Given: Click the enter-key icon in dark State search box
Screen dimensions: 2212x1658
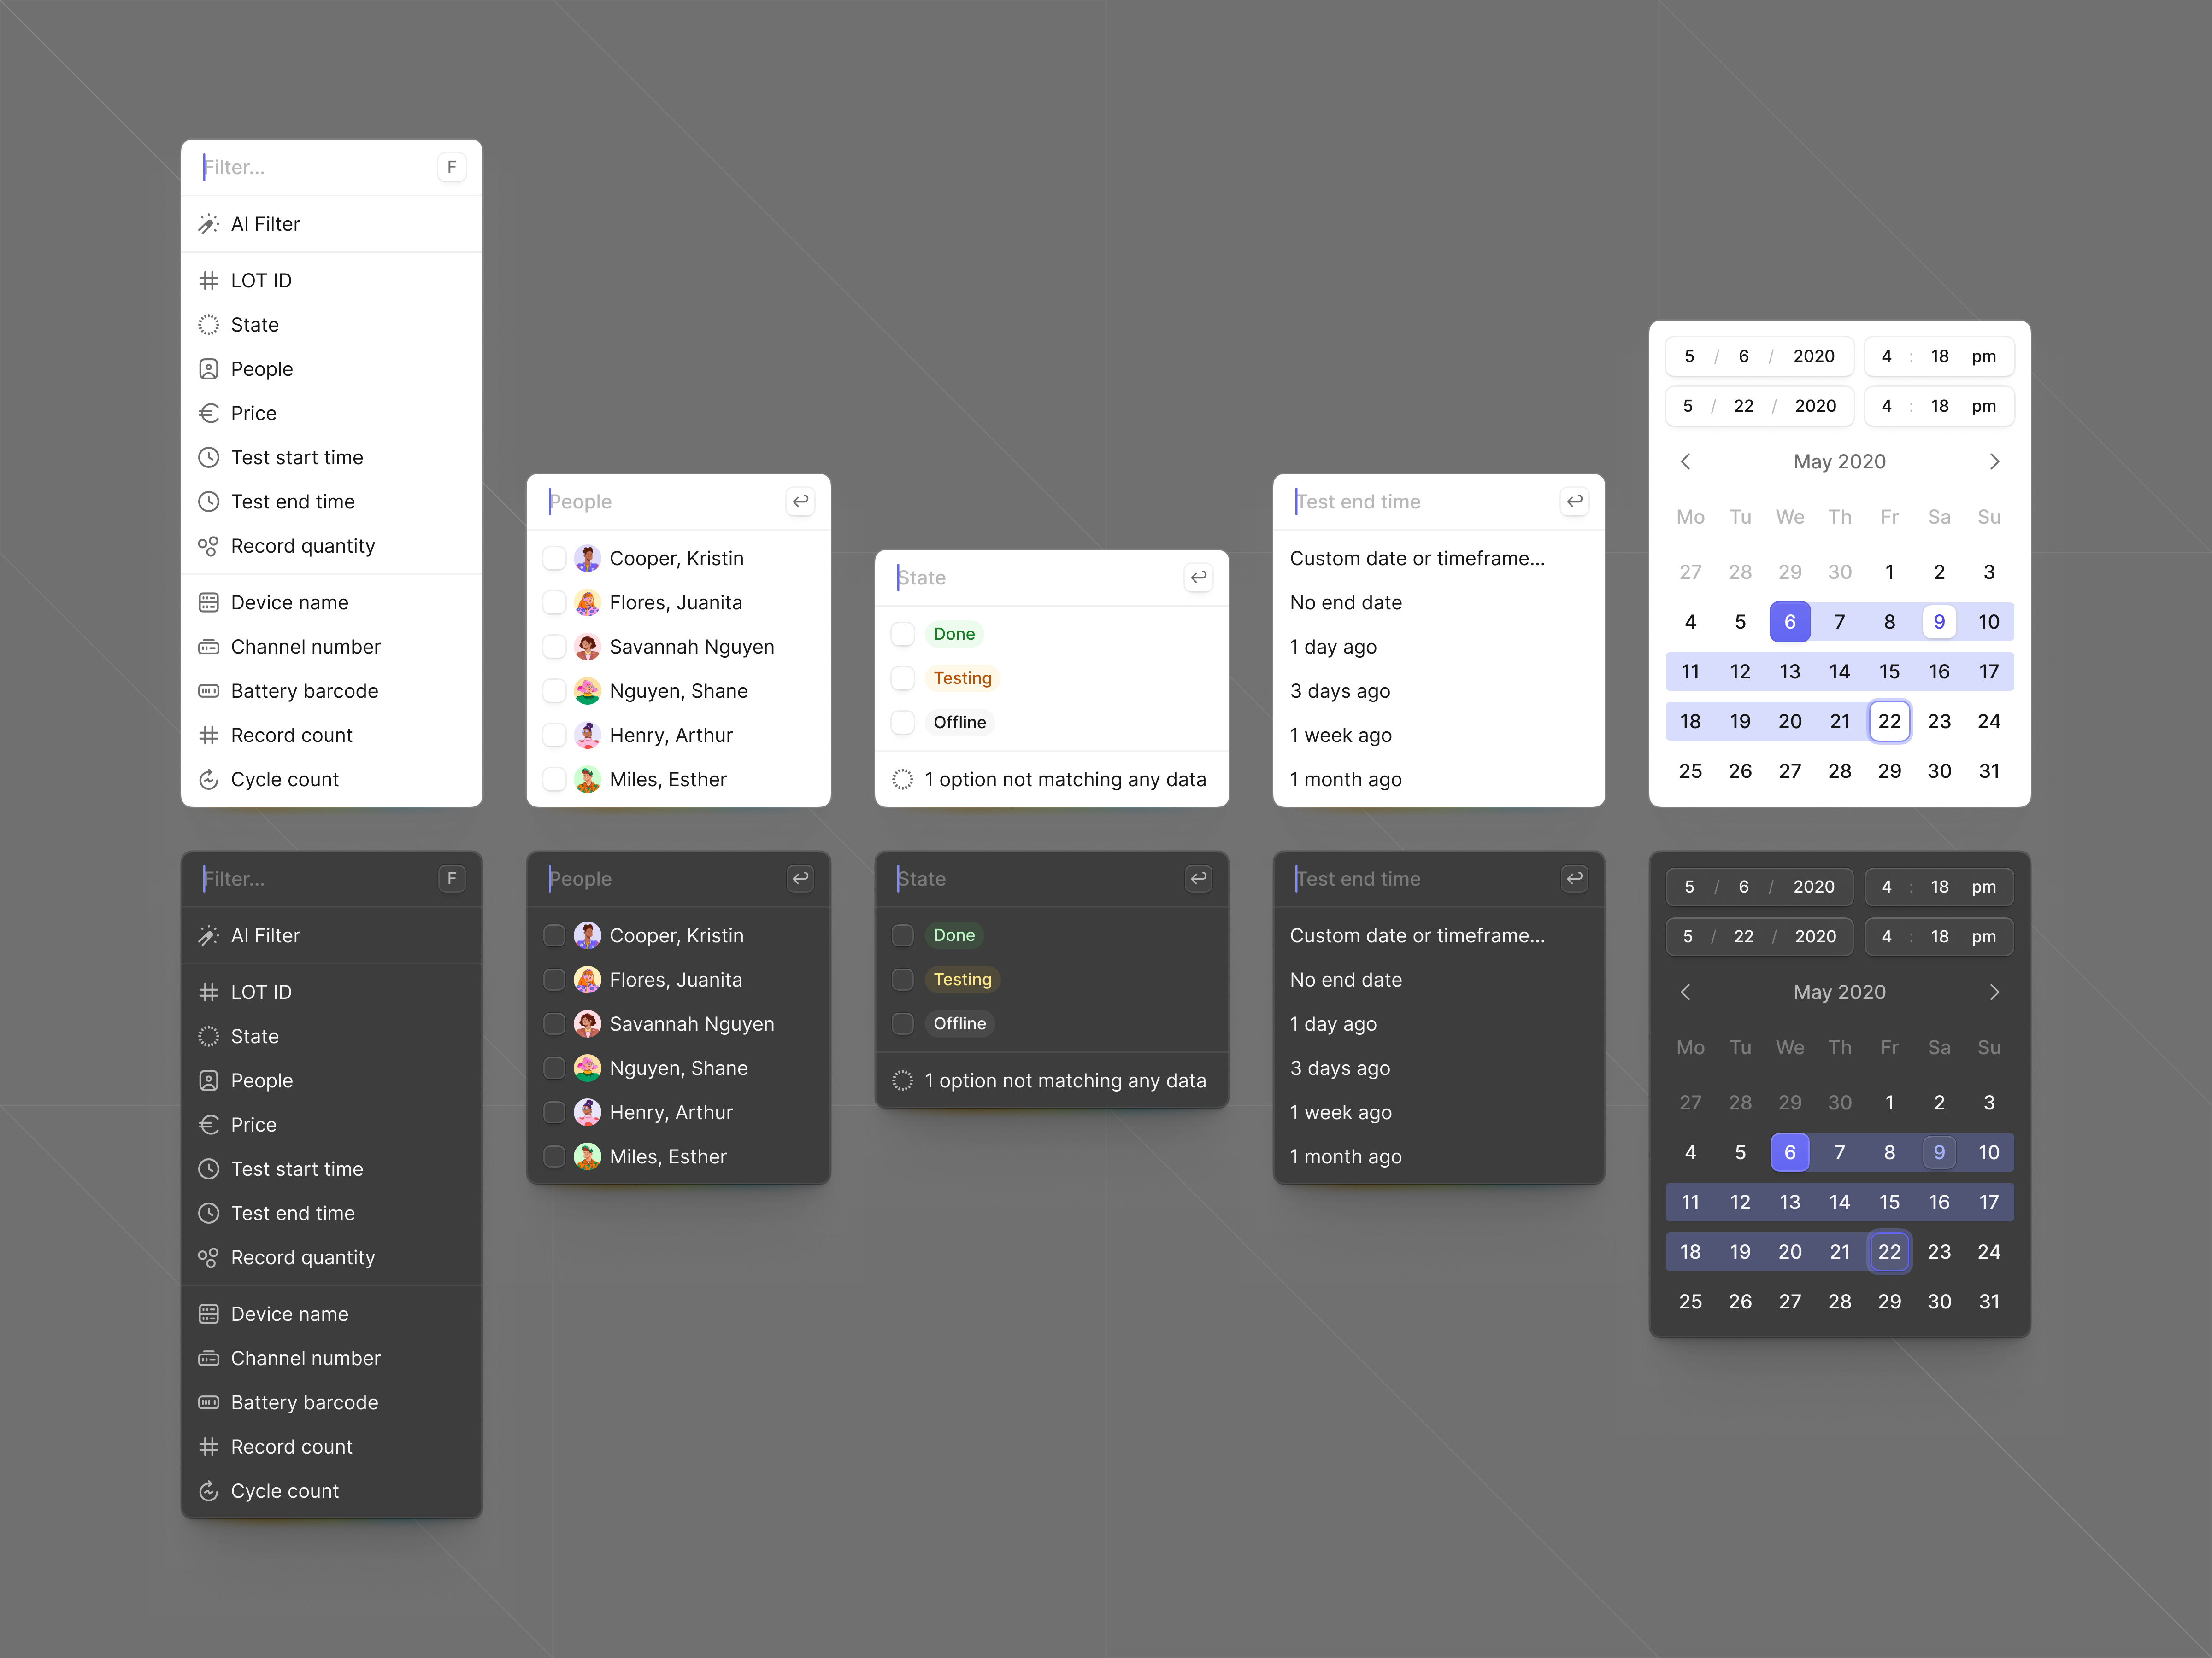Looking at the screenshot, I should pyautogui.click(x=1198, y=878).
